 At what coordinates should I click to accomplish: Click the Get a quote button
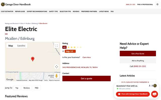[x=87, y=78]
